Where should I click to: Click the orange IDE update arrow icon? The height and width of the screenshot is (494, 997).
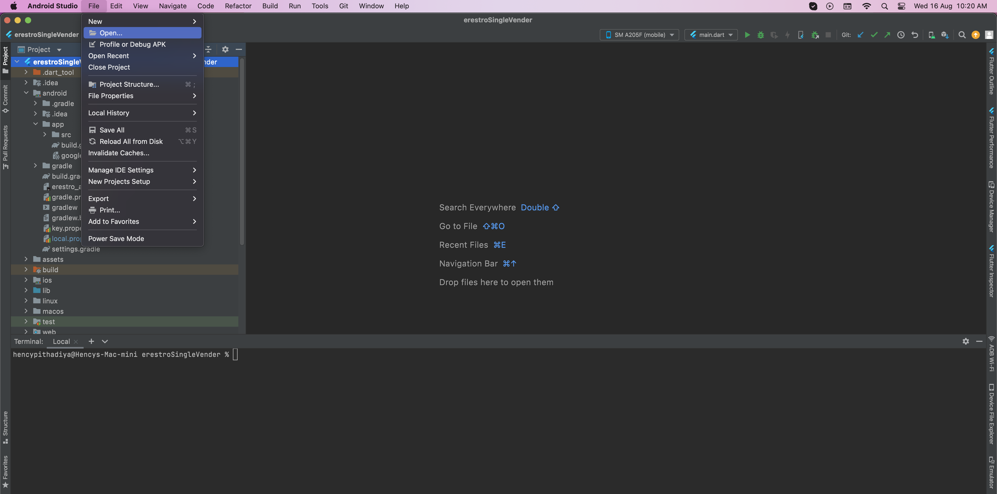point(976,35)
